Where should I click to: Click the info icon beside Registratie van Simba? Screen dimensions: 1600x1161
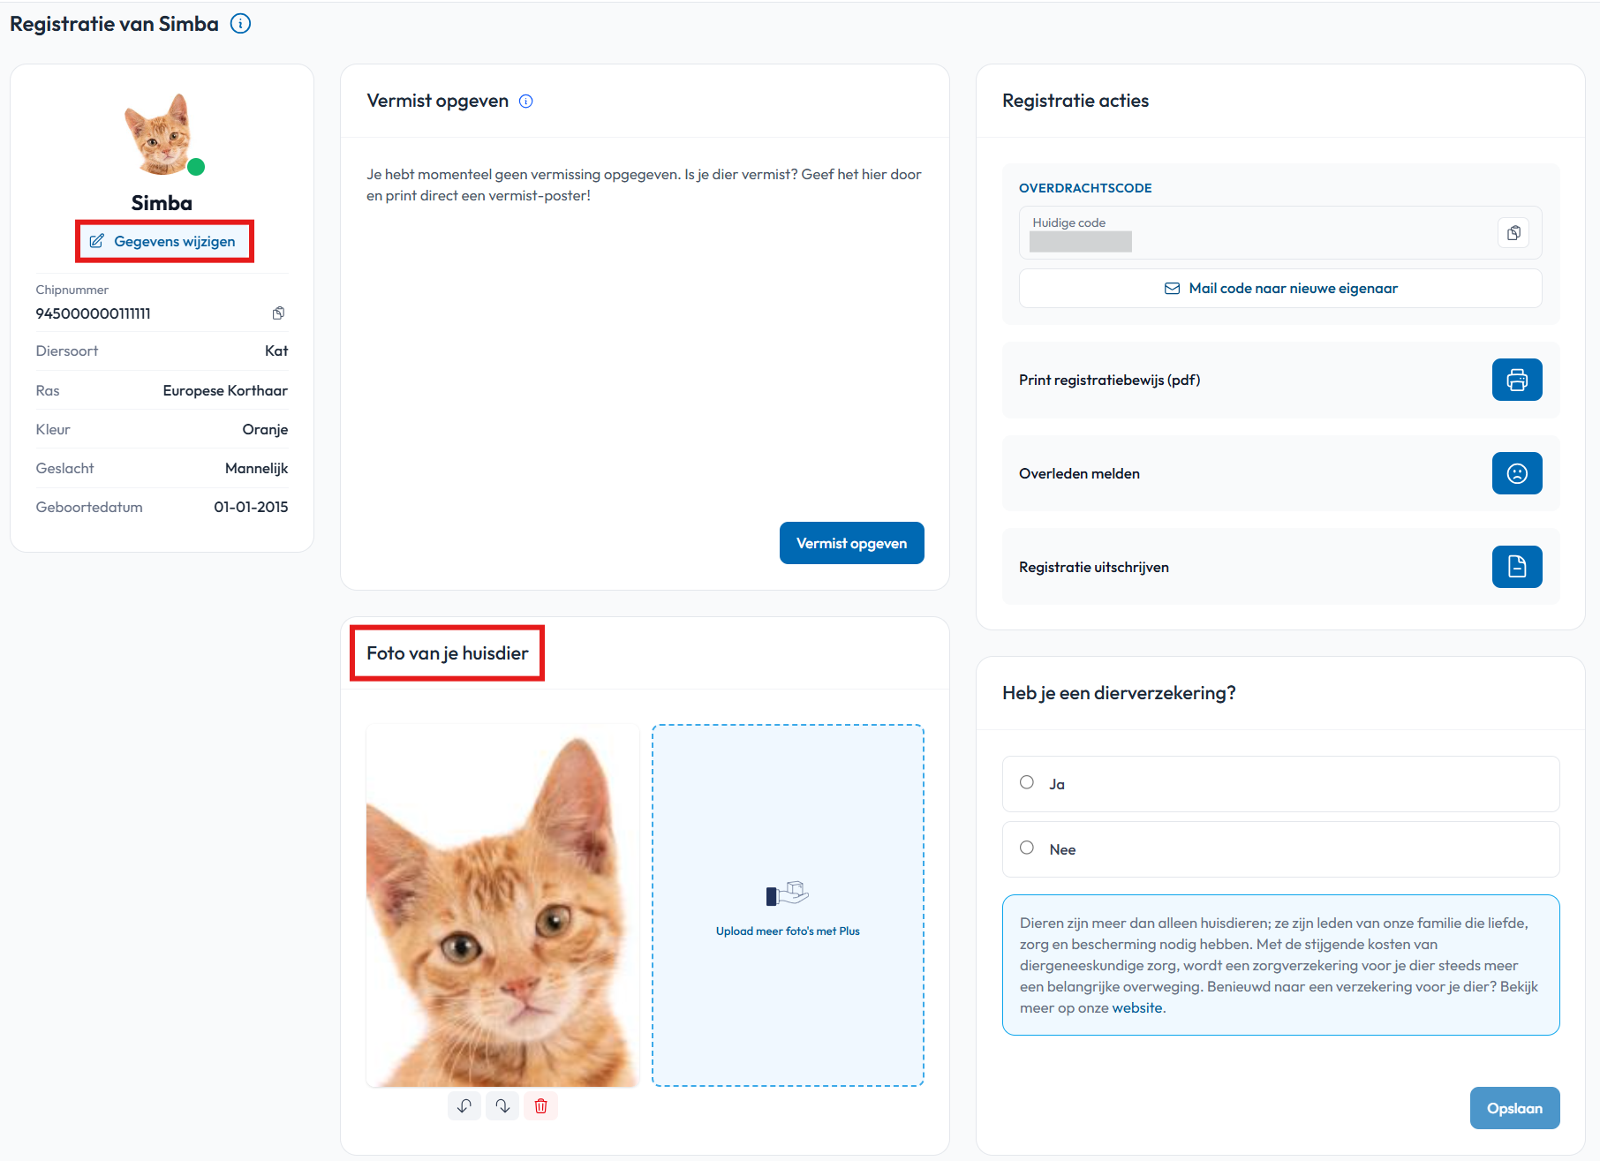(240, 24)
